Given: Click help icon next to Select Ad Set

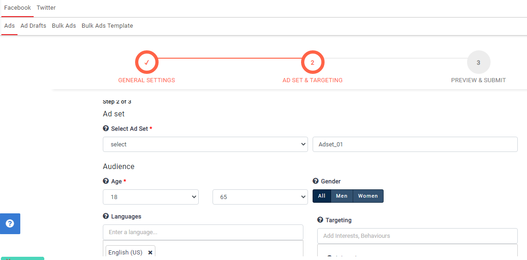Looking at the screenshot, I should pos(106,129).
